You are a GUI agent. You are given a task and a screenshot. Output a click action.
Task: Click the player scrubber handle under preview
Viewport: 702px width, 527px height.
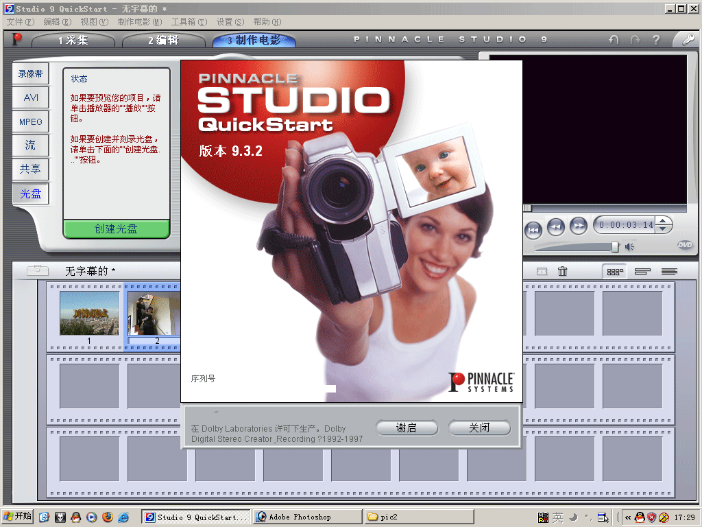pos(528,209)
